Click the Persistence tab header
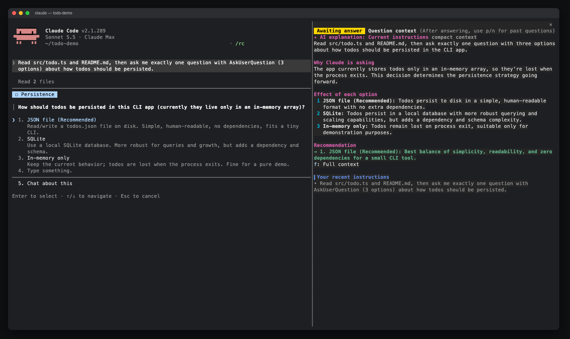 point(35,94)
